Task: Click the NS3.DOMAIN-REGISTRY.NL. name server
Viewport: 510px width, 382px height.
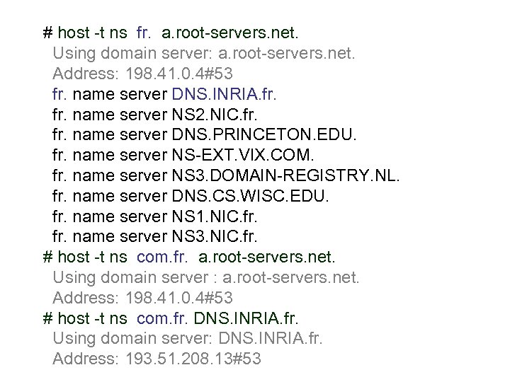Action: 286,175
